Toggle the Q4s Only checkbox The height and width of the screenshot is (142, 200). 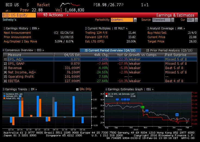[x=77, y=89]
